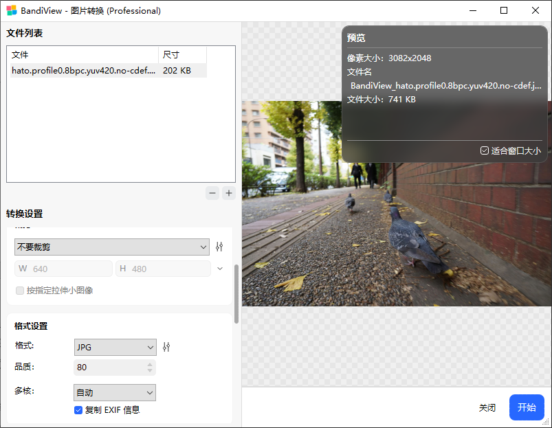Screen dimensions: 552x428
Task: Click the H height input field
Action: click(x=164, y=269)
